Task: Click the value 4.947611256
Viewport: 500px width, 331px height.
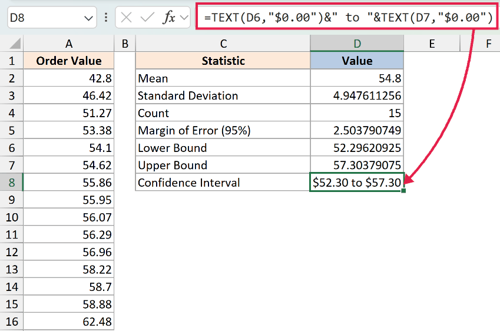Action: tap(357, 95)
